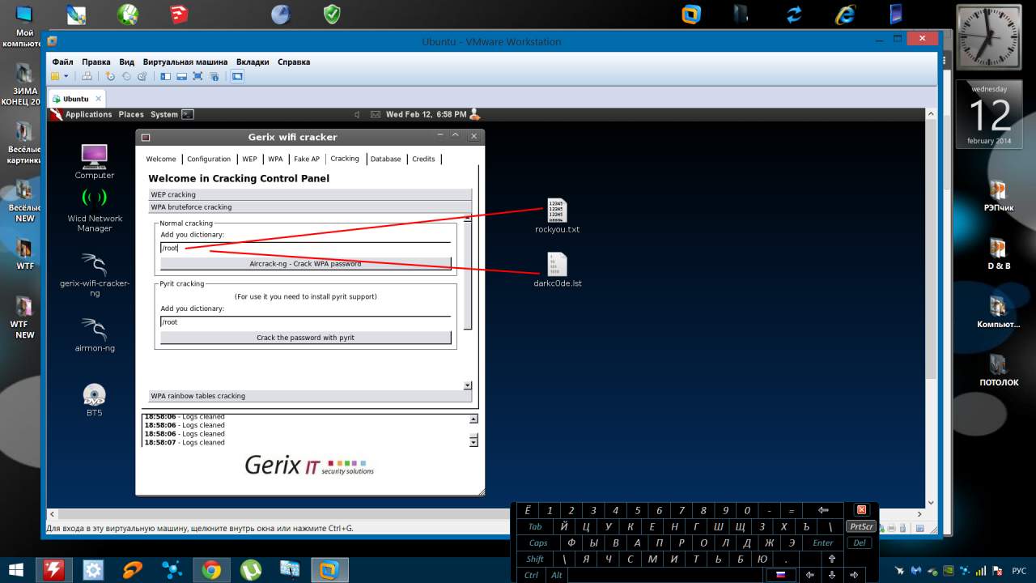Screen dimensions: 1036x583
Task: Switch to the Credits tab
Action: [x=423, y=159]
